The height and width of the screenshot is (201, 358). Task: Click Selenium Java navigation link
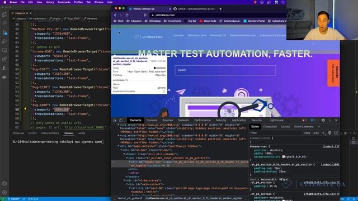tap(197, 35)
